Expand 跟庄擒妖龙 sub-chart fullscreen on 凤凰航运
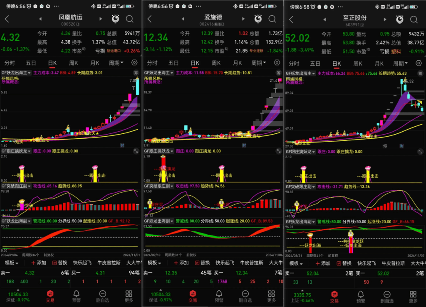The height and width of the screenshot is (307, 426). click(136, 152)
